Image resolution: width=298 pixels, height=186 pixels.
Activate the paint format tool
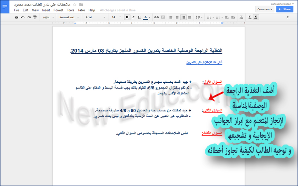[35, 17]
